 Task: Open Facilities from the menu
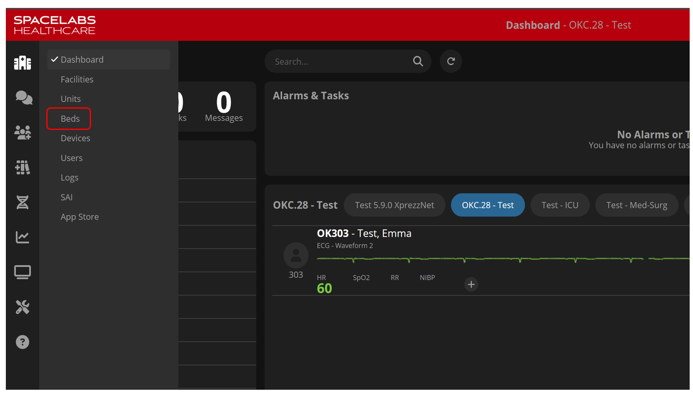(x=77, y=79)
